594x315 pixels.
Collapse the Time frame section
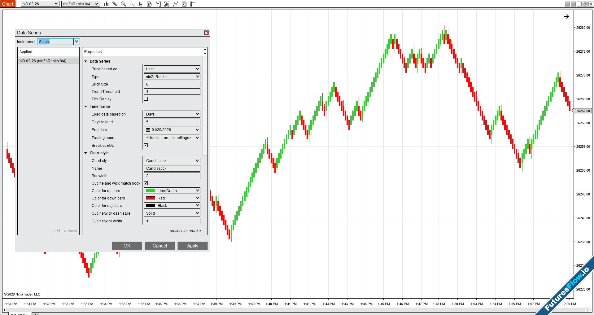[x=86, y=107]
